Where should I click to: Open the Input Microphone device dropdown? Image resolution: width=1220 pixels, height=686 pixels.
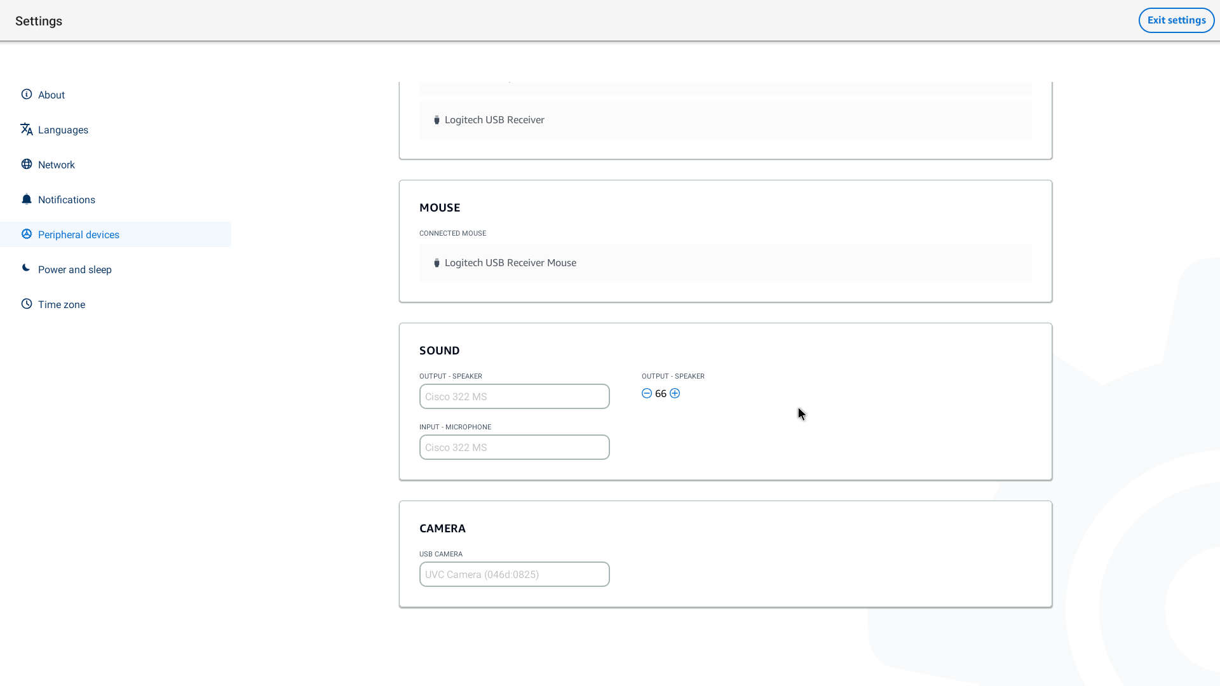point(514,447)
